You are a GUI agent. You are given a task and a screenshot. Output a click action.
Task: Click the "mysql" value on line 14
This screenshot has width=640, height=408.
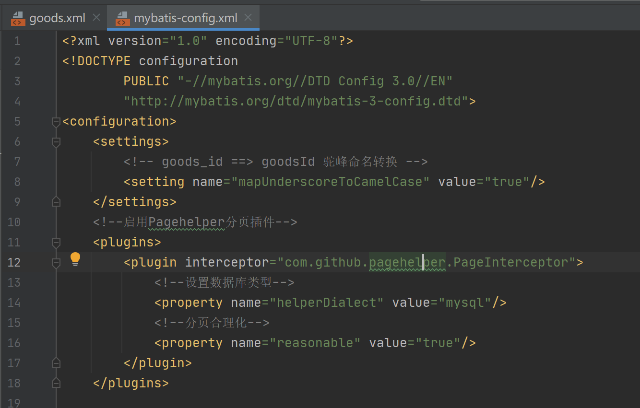[464, 303]
